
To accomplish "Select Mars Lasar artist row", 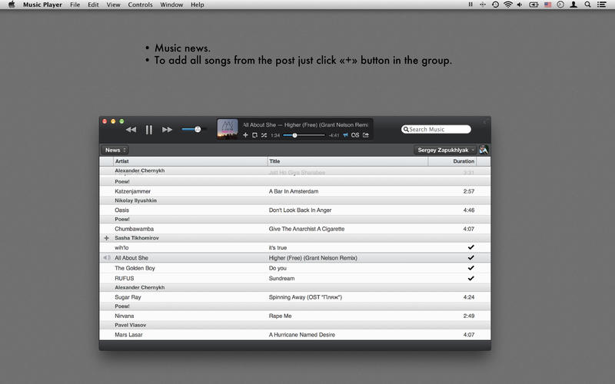I will point(295,335).
